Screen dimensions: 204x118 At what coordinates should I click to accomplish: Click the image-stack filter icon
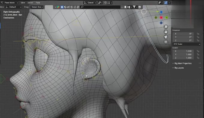click(72, 7)
